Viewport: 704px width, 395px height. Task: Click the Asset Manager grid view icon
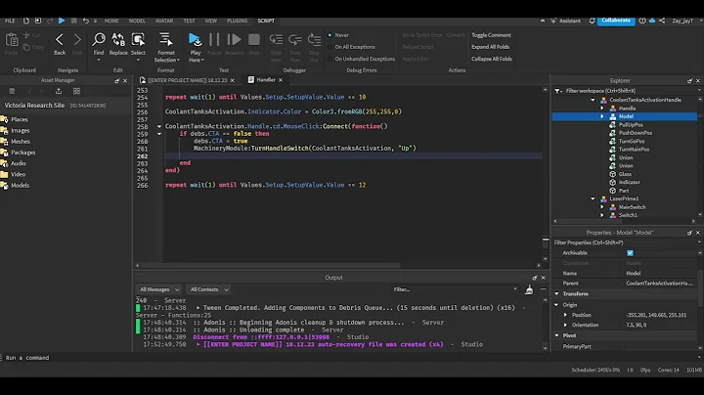click(77, 91)
